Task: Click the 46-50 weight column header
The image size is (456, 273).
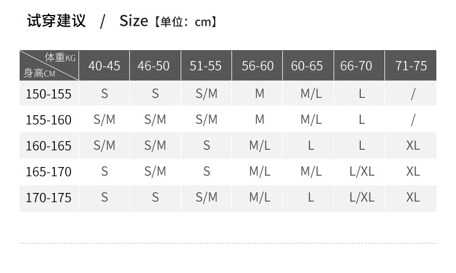Action: click(x=154, y=66)
